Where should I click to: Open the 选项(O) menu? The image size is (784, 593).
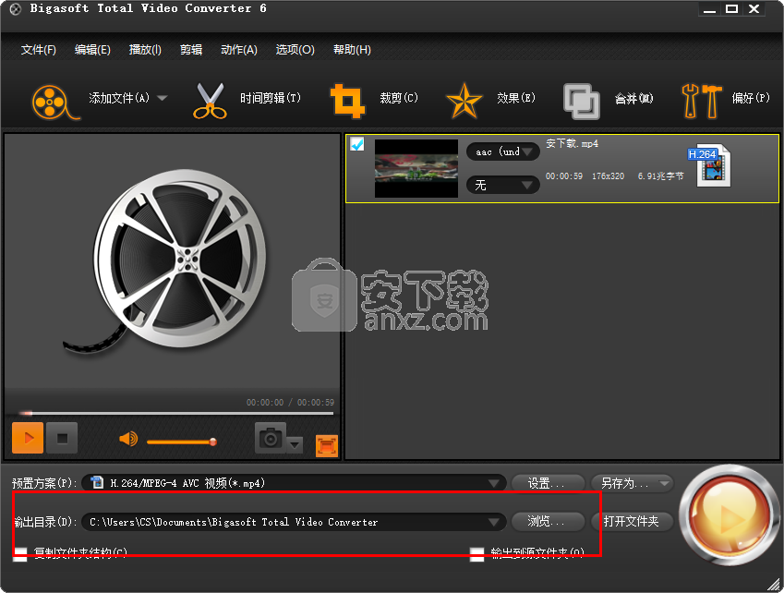(295, 50)
